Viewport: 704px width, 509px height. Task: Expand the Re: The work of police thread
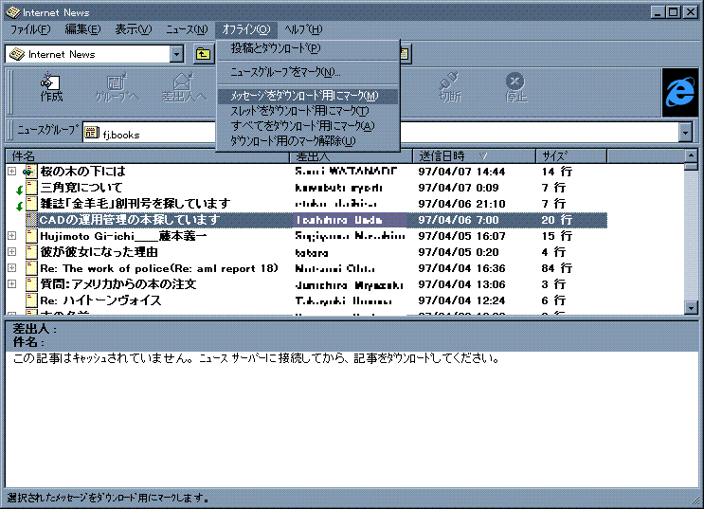[x=11, y=268]
